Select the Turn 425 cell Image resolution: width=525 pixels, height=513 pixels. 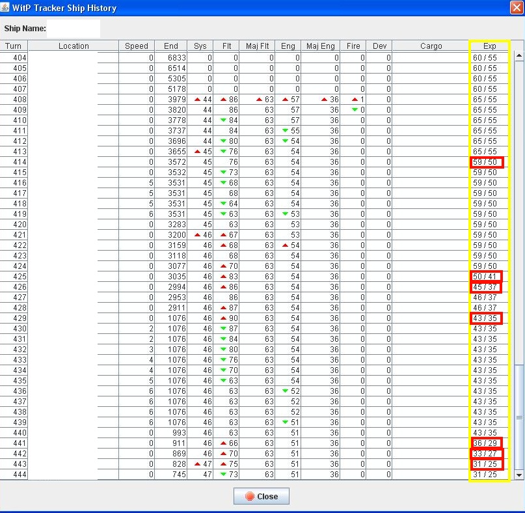point(14,277)
